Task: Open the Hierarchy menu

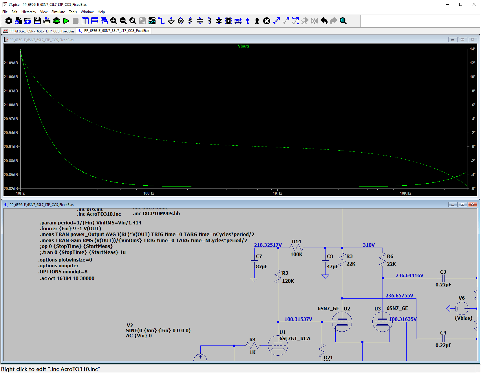Action: [x=29, y=12]
